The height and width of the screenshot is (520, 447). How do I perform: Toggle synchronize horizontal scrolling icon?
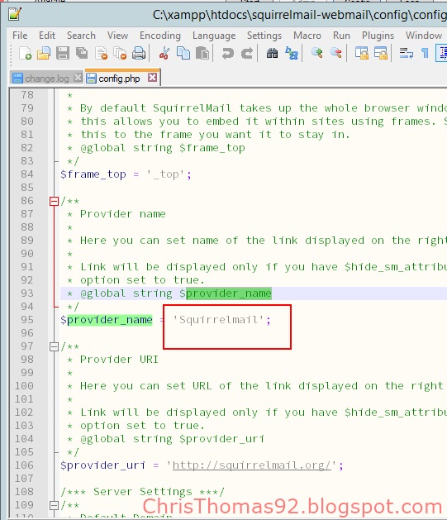coord(381,53)
